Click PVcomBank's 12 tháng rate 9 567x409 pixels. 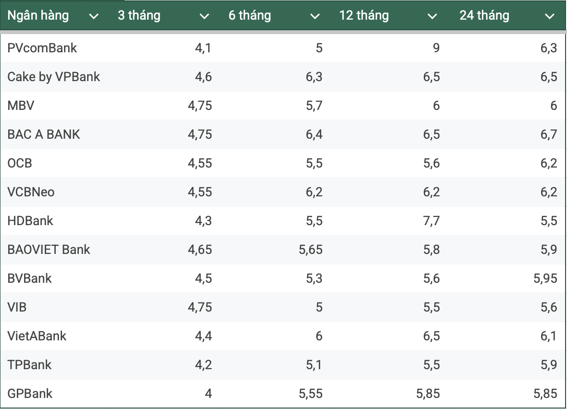436,48
